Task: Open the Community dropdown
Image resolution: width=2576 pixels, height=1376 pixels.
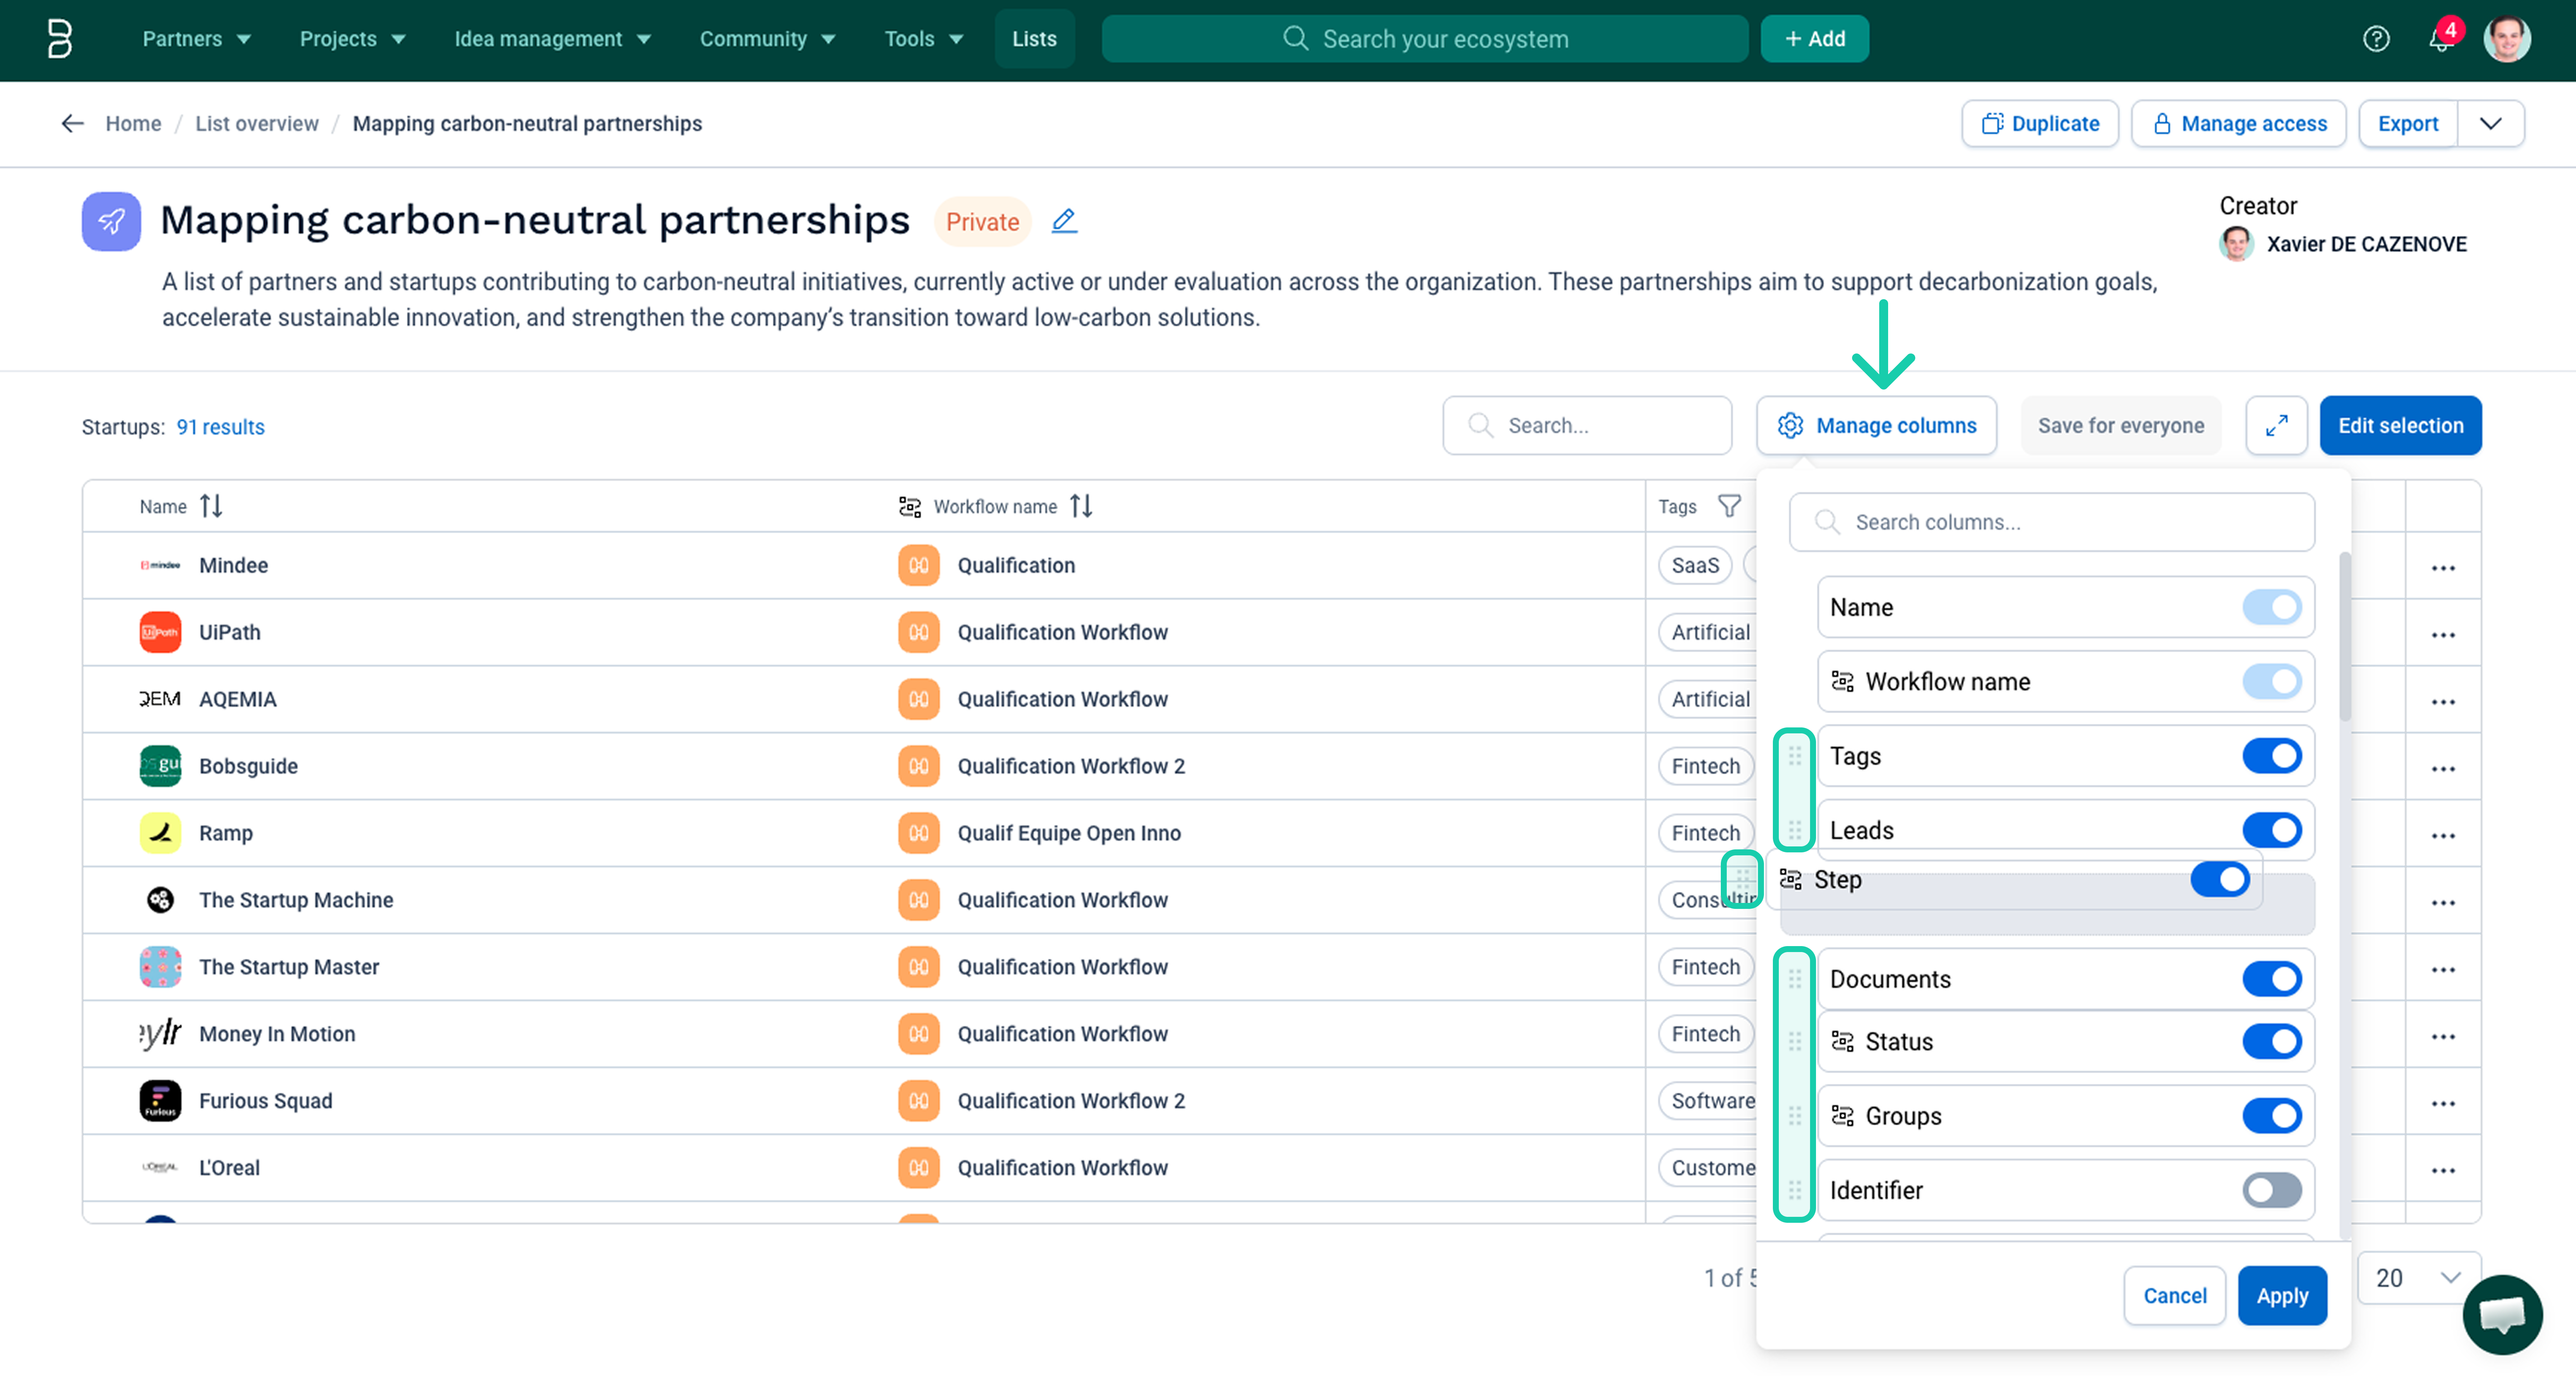Action: click(x=767, y=39)
